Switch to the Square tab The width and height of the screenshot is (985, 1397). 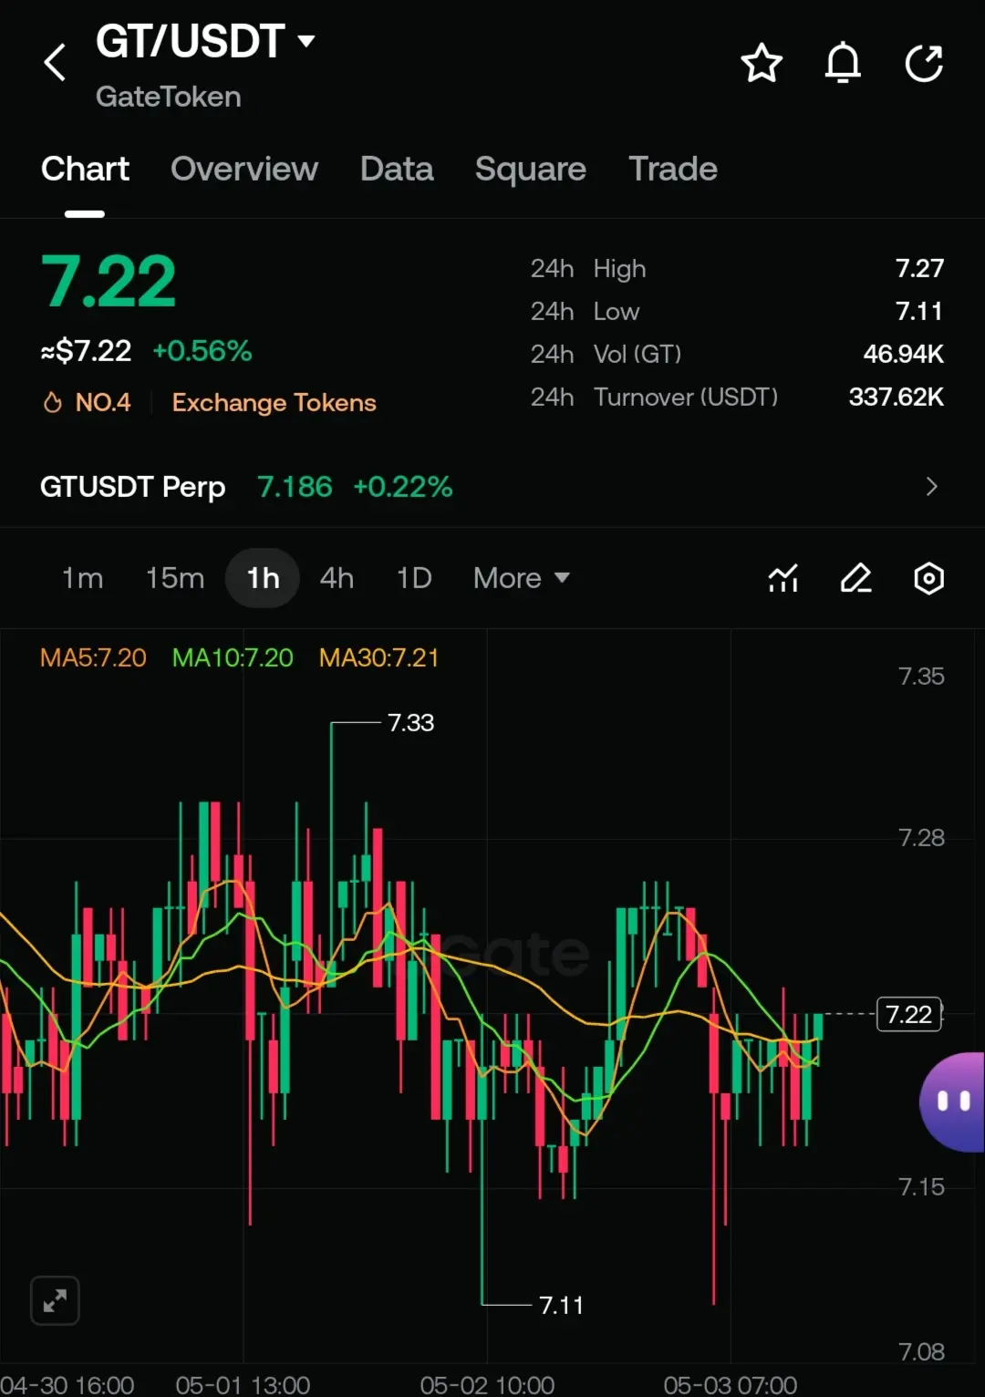[x=531, y=169]
